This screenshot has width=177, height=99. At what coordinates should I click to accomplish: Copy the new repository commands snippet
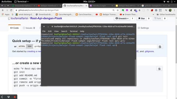tap(159, 69)
